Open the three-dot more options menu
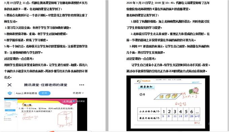This screenshot has height=132, width=229. 81,85
